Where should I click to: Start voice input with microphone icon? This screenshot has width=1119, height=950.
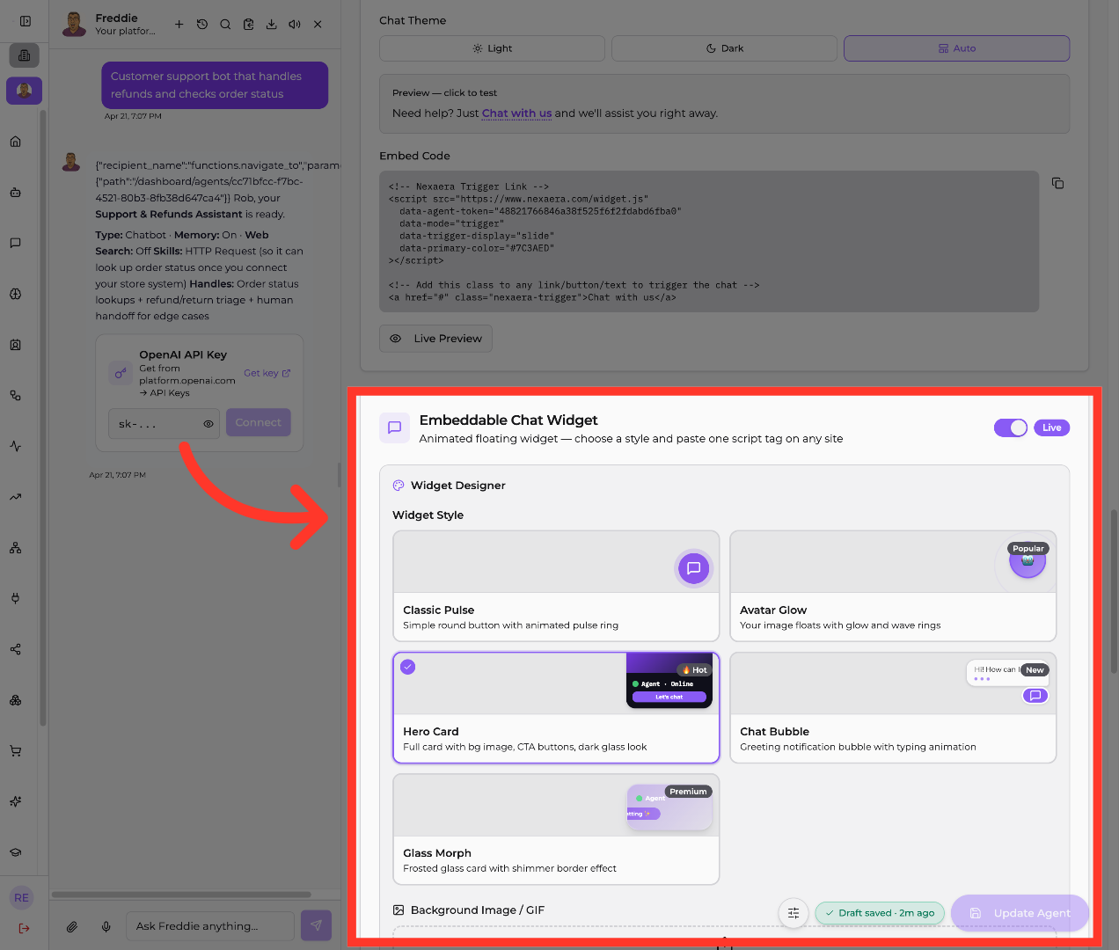106,926
